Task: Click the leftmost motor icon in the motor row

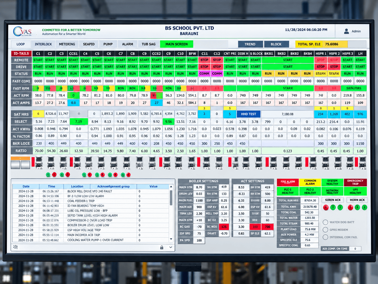Action: point(39,163)
